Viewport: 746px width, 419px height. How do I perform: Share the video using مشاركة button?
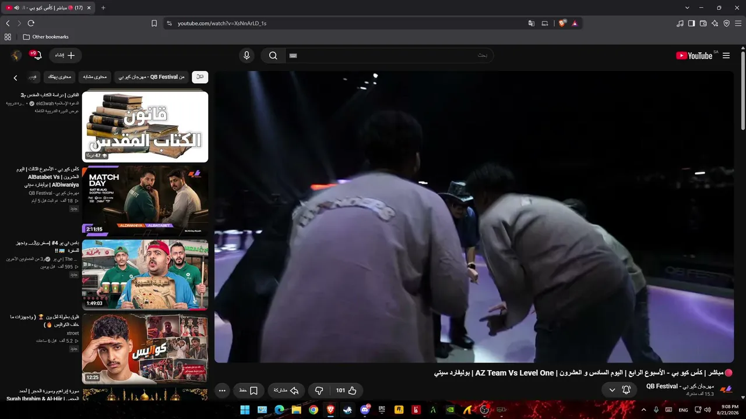286,390
